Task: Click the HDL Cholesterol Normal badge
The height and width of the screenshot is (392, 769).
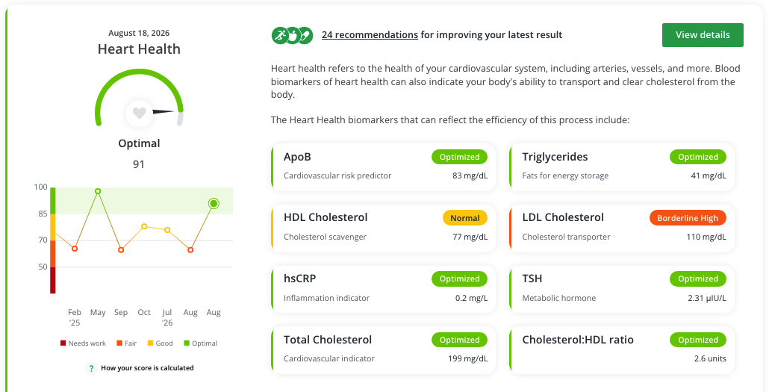Action: pos(465,218)
